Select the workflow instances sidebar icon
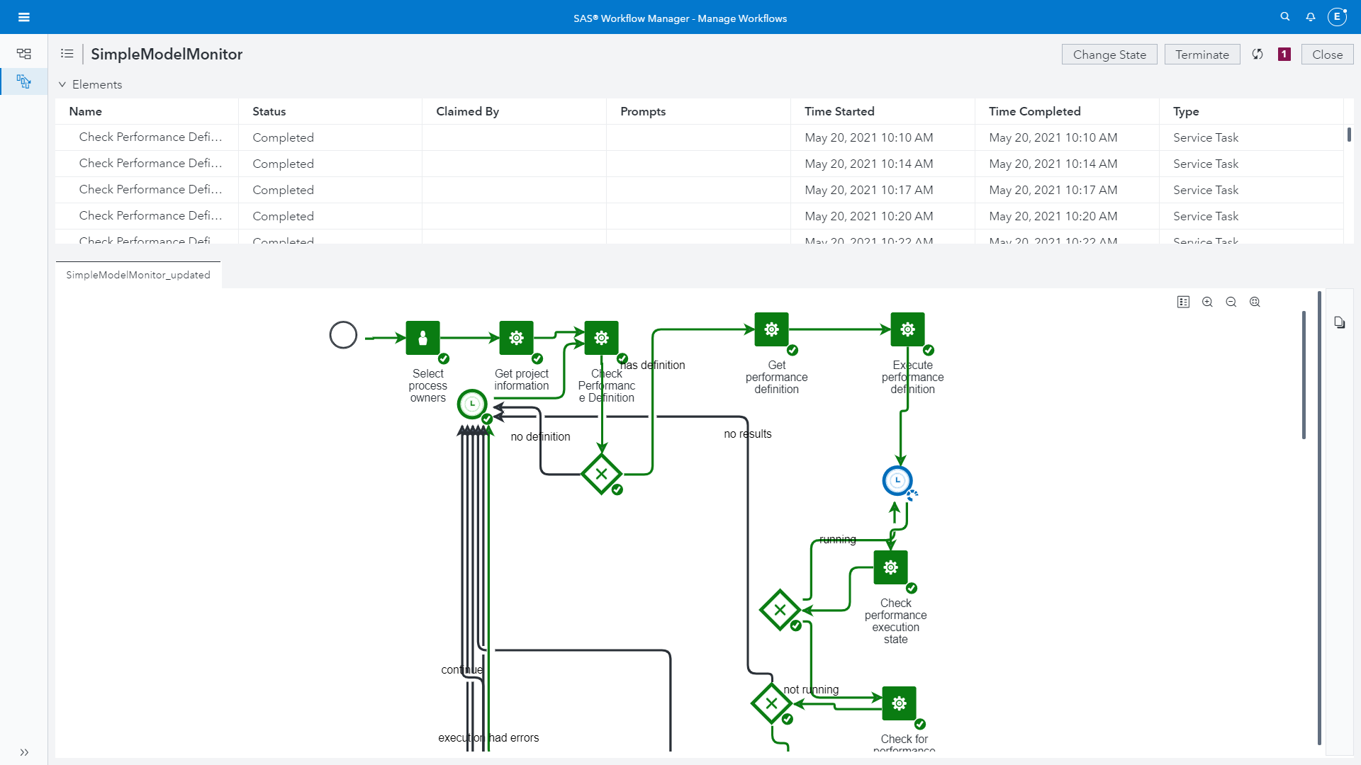 point(24,81)
